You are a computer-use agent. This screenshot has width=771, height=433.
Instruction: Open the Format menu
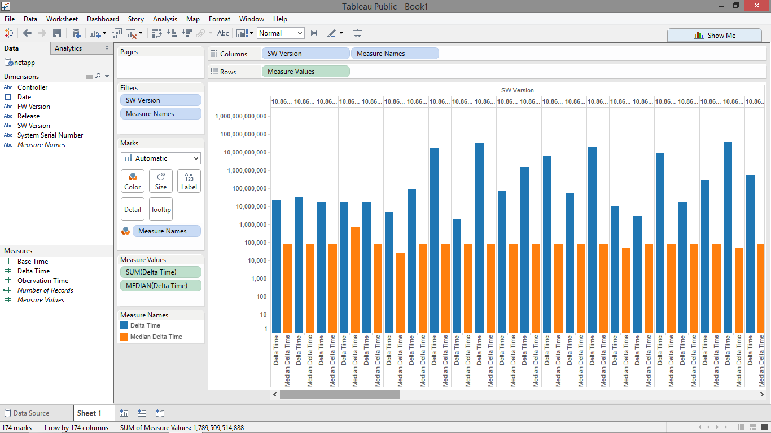tap(220, 19)
